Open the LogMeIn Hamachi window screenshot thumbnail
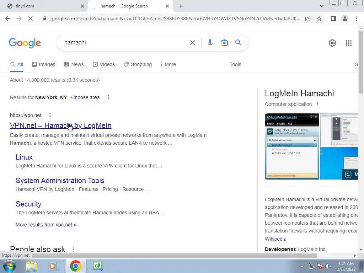 pyautogui.click(x=292, y=146)
